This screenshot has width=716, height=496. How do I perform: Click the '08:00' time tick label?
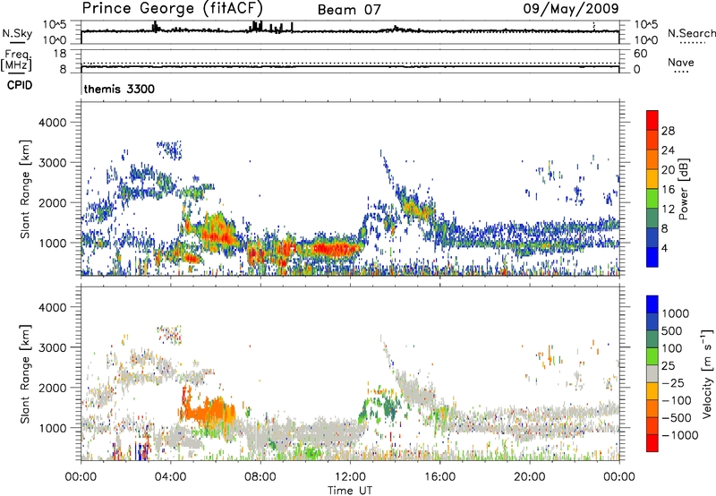pos(260,477)
